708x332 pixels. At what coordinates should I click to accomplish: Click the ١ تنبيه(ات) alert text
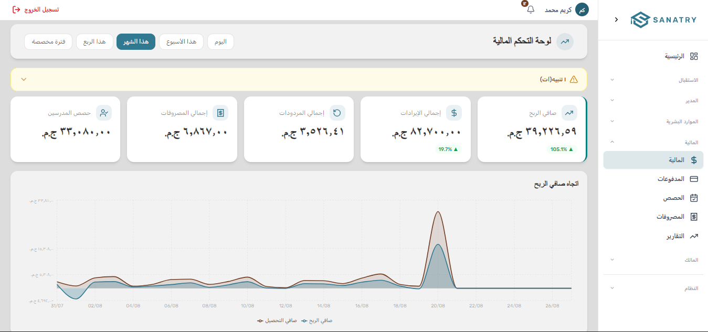pos(553,79)
